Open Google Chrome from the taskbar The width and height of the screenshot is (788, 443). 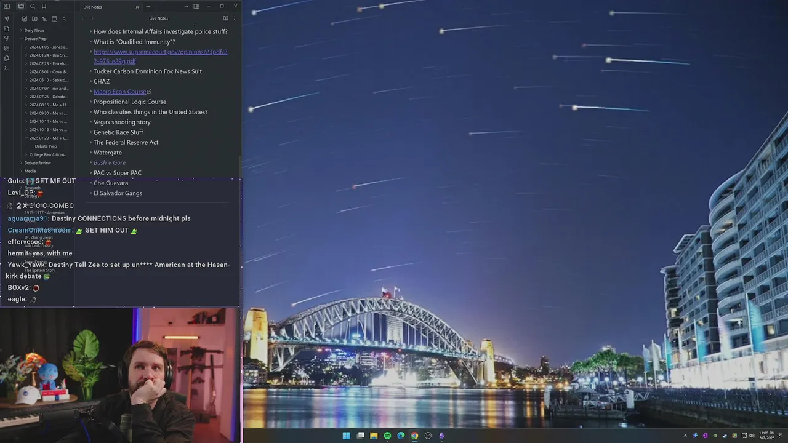(x=414, y=436)
